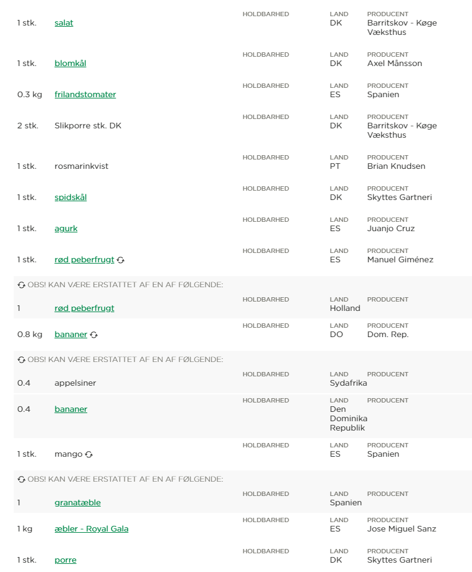
Task: Click the swap icon next to 0.8 kg bananer
Action: [93, 335]
